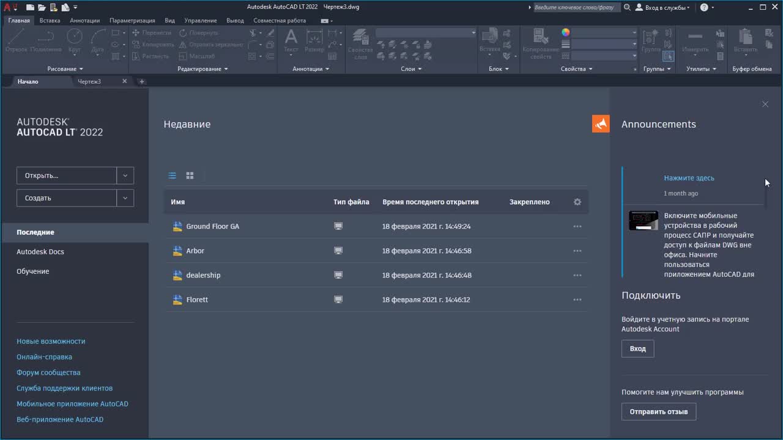Click the Создать button
The height and width of the screenshot is (440, 783).
pos(67,198)
